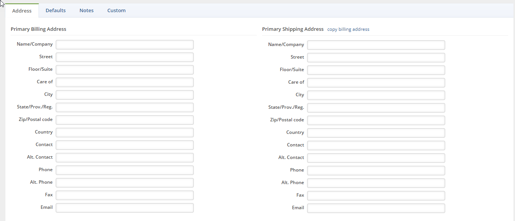Focus the shipping Contact text box
This screenshot has height=221, width=515.
[x=376, y=145]
